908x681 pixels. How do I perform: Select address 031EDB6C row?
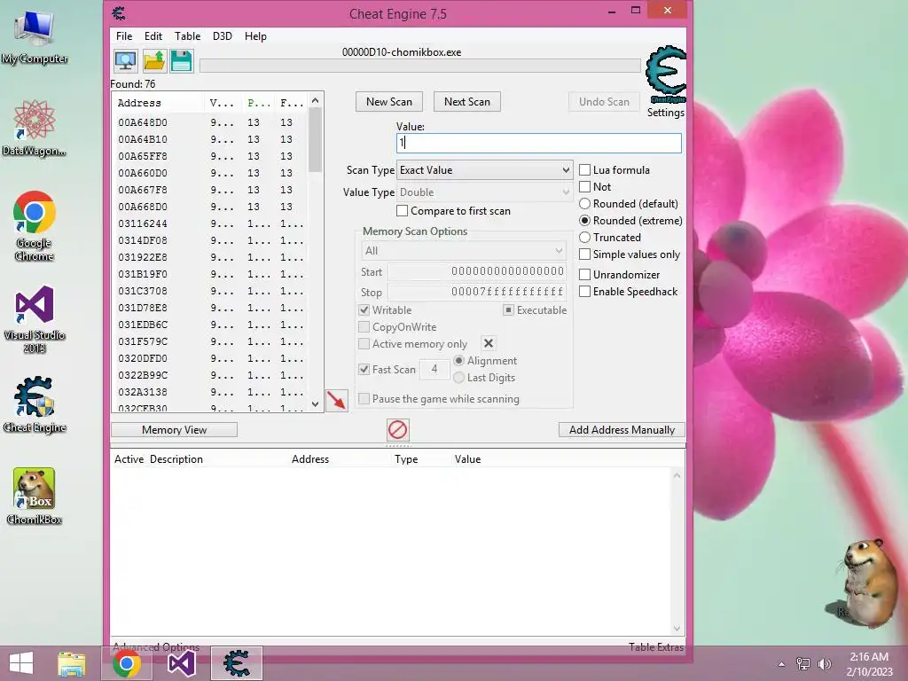point(209,325)
